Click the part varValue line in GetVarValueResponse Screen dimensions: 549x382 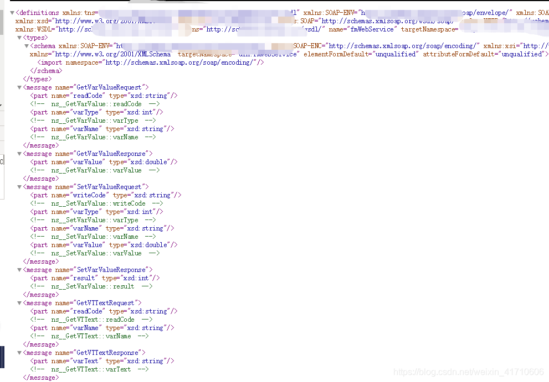point(104,162)
